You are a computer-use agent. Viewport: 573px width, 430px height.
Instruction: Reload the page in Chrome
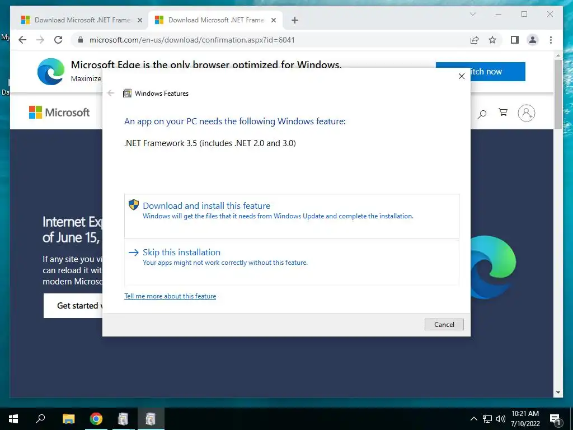(x=58, y=40)
